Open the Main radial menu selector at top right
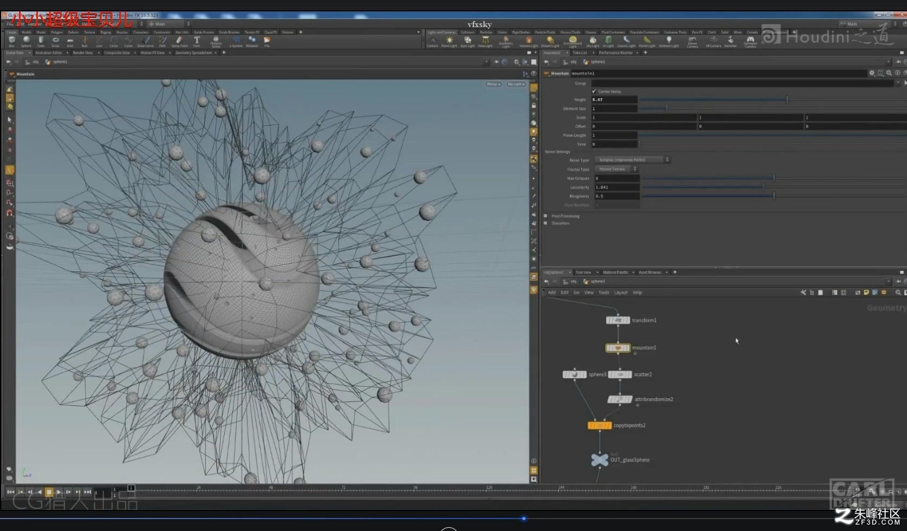Viewport: 907px width, 531px height. [870, 24]
